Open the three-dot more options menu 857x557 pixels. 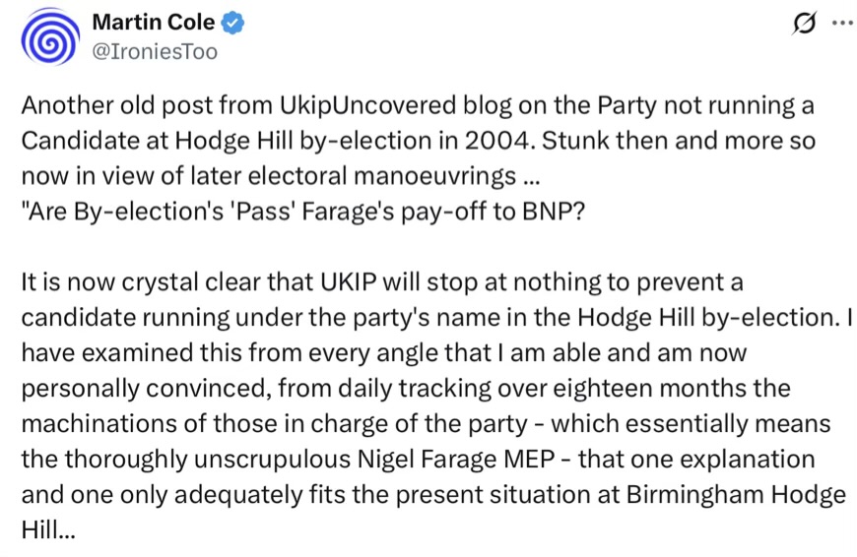[x=843, y=23]
